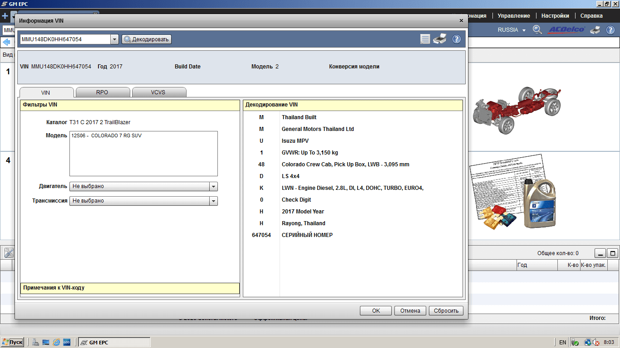Click the muted volume tray icon
620x348 pixels.
click(596, 343)
